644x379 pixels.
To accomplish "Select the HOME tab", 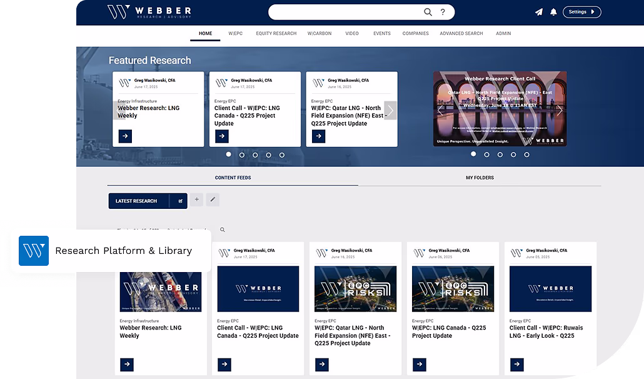I will (205, 34).
